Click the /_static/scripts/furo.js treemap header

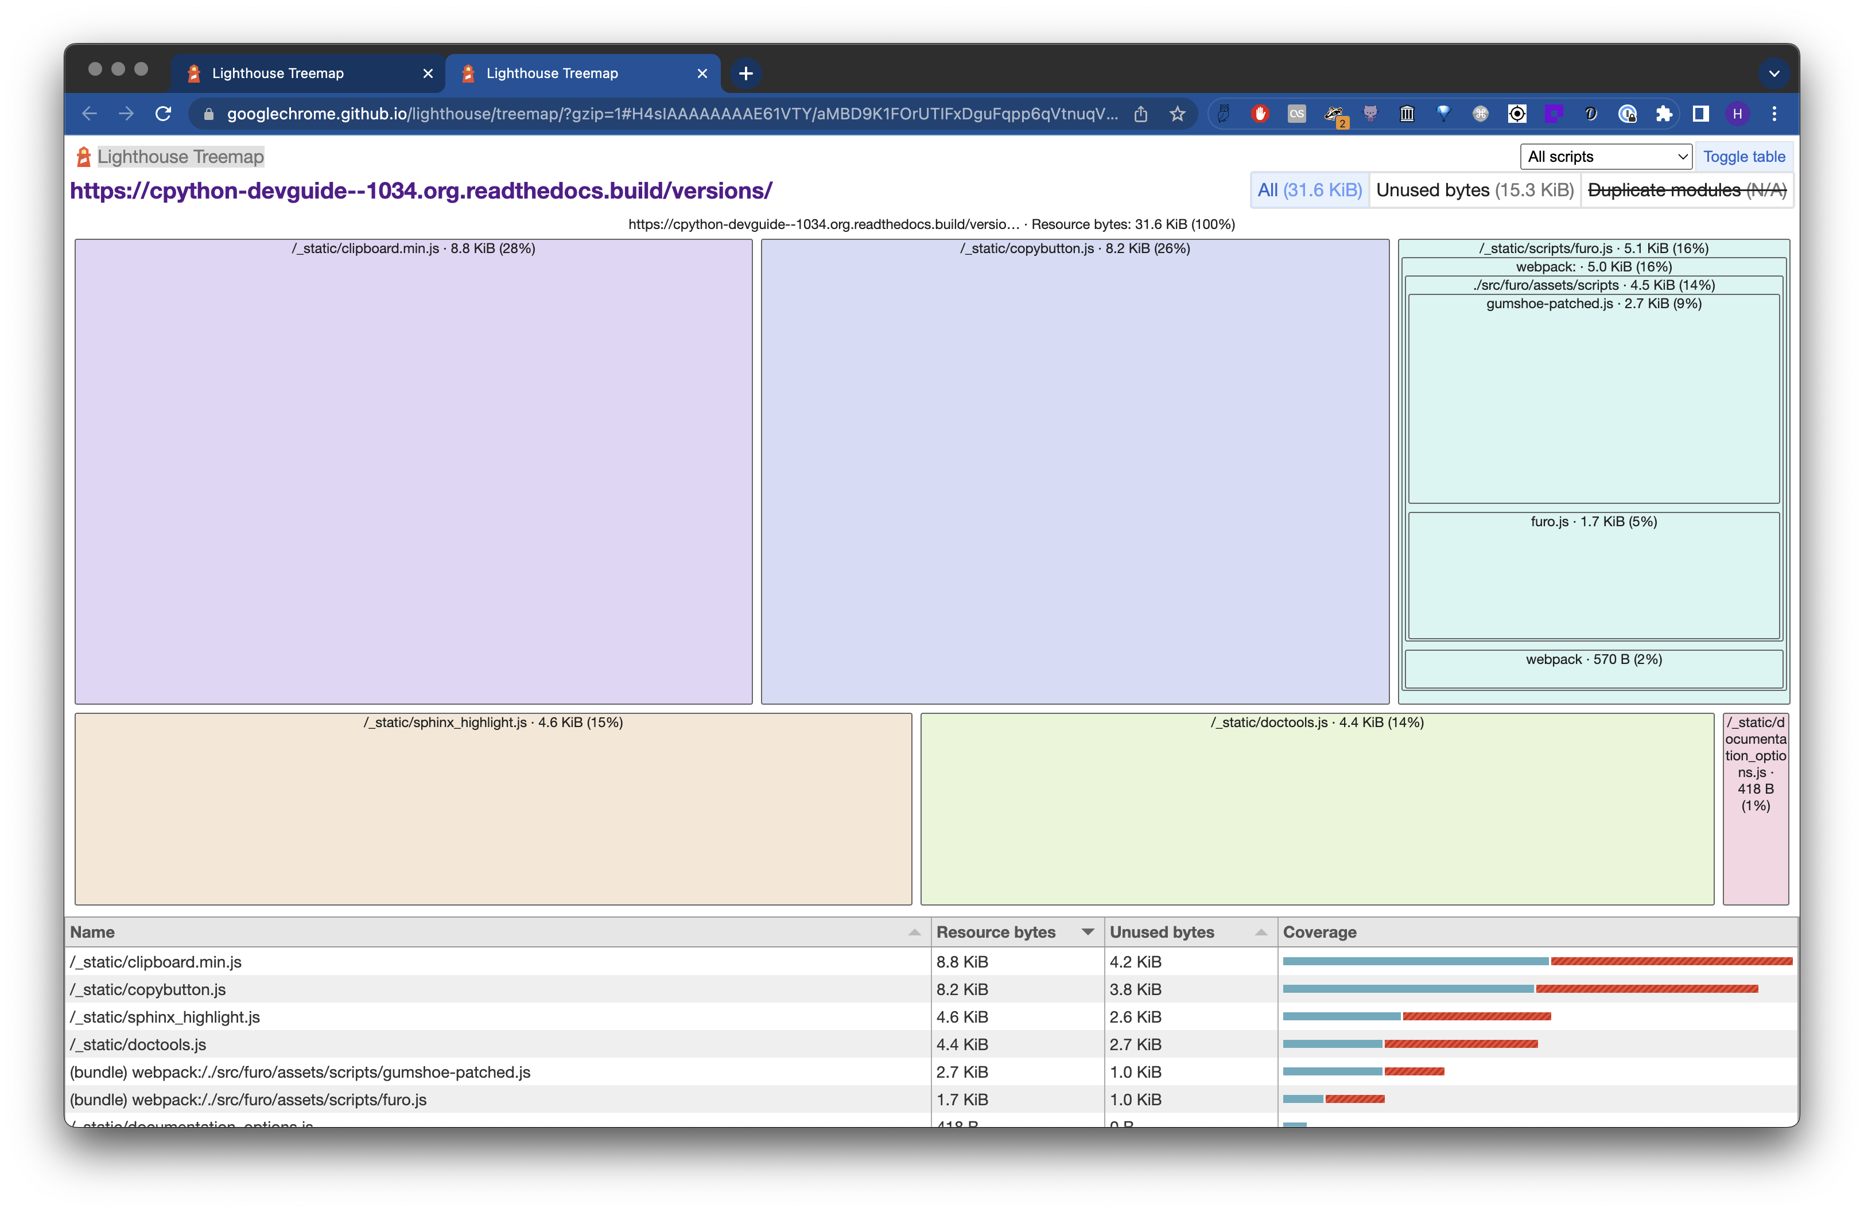[x=1593, y=248]
